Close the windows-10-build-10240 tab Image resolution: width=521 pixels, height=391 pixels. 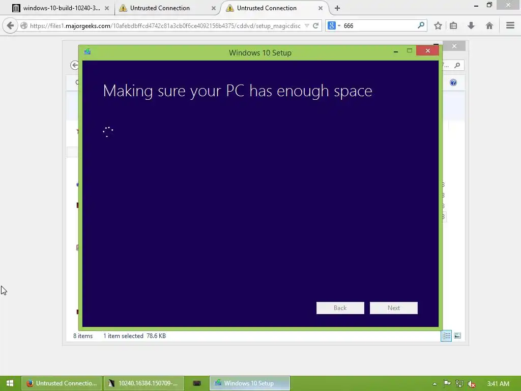click(x=107, y=8)
